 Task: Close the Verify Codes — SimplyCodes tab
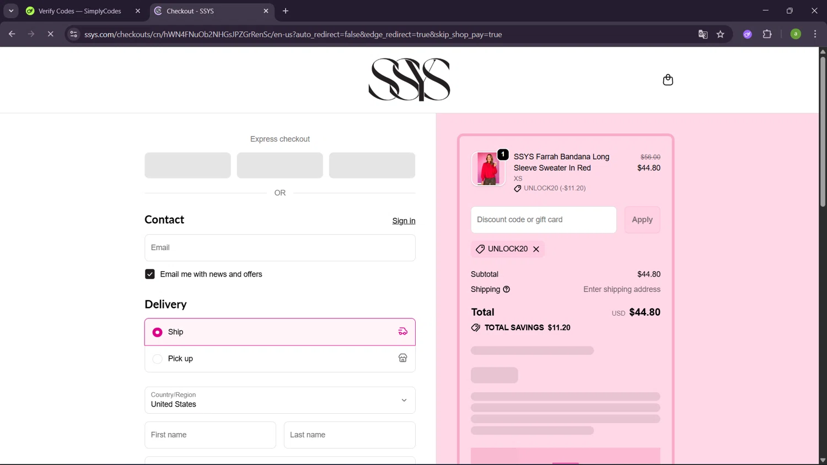(138, 11)
